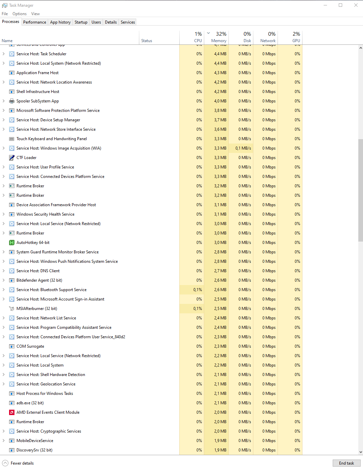This screenshot has height=471, width=363.
Task: Click the Shell Infrastructure Host icon
Action: (12, 92)
